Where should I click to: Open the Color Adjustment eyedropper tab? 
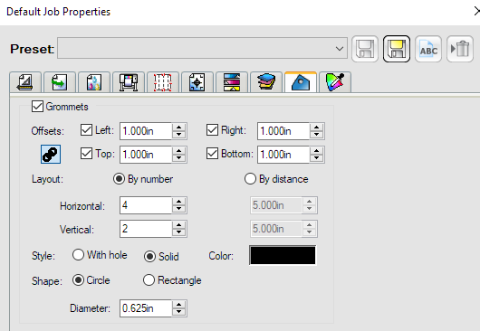(335, 82)
